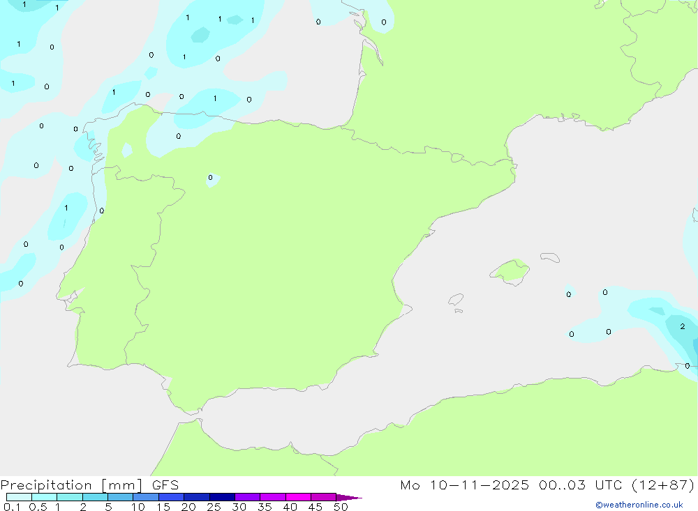The height and width of the screenshot is (511, 698).
Task: Click the 5–10 mm blue legend swatch
Action: click(120, 497)
